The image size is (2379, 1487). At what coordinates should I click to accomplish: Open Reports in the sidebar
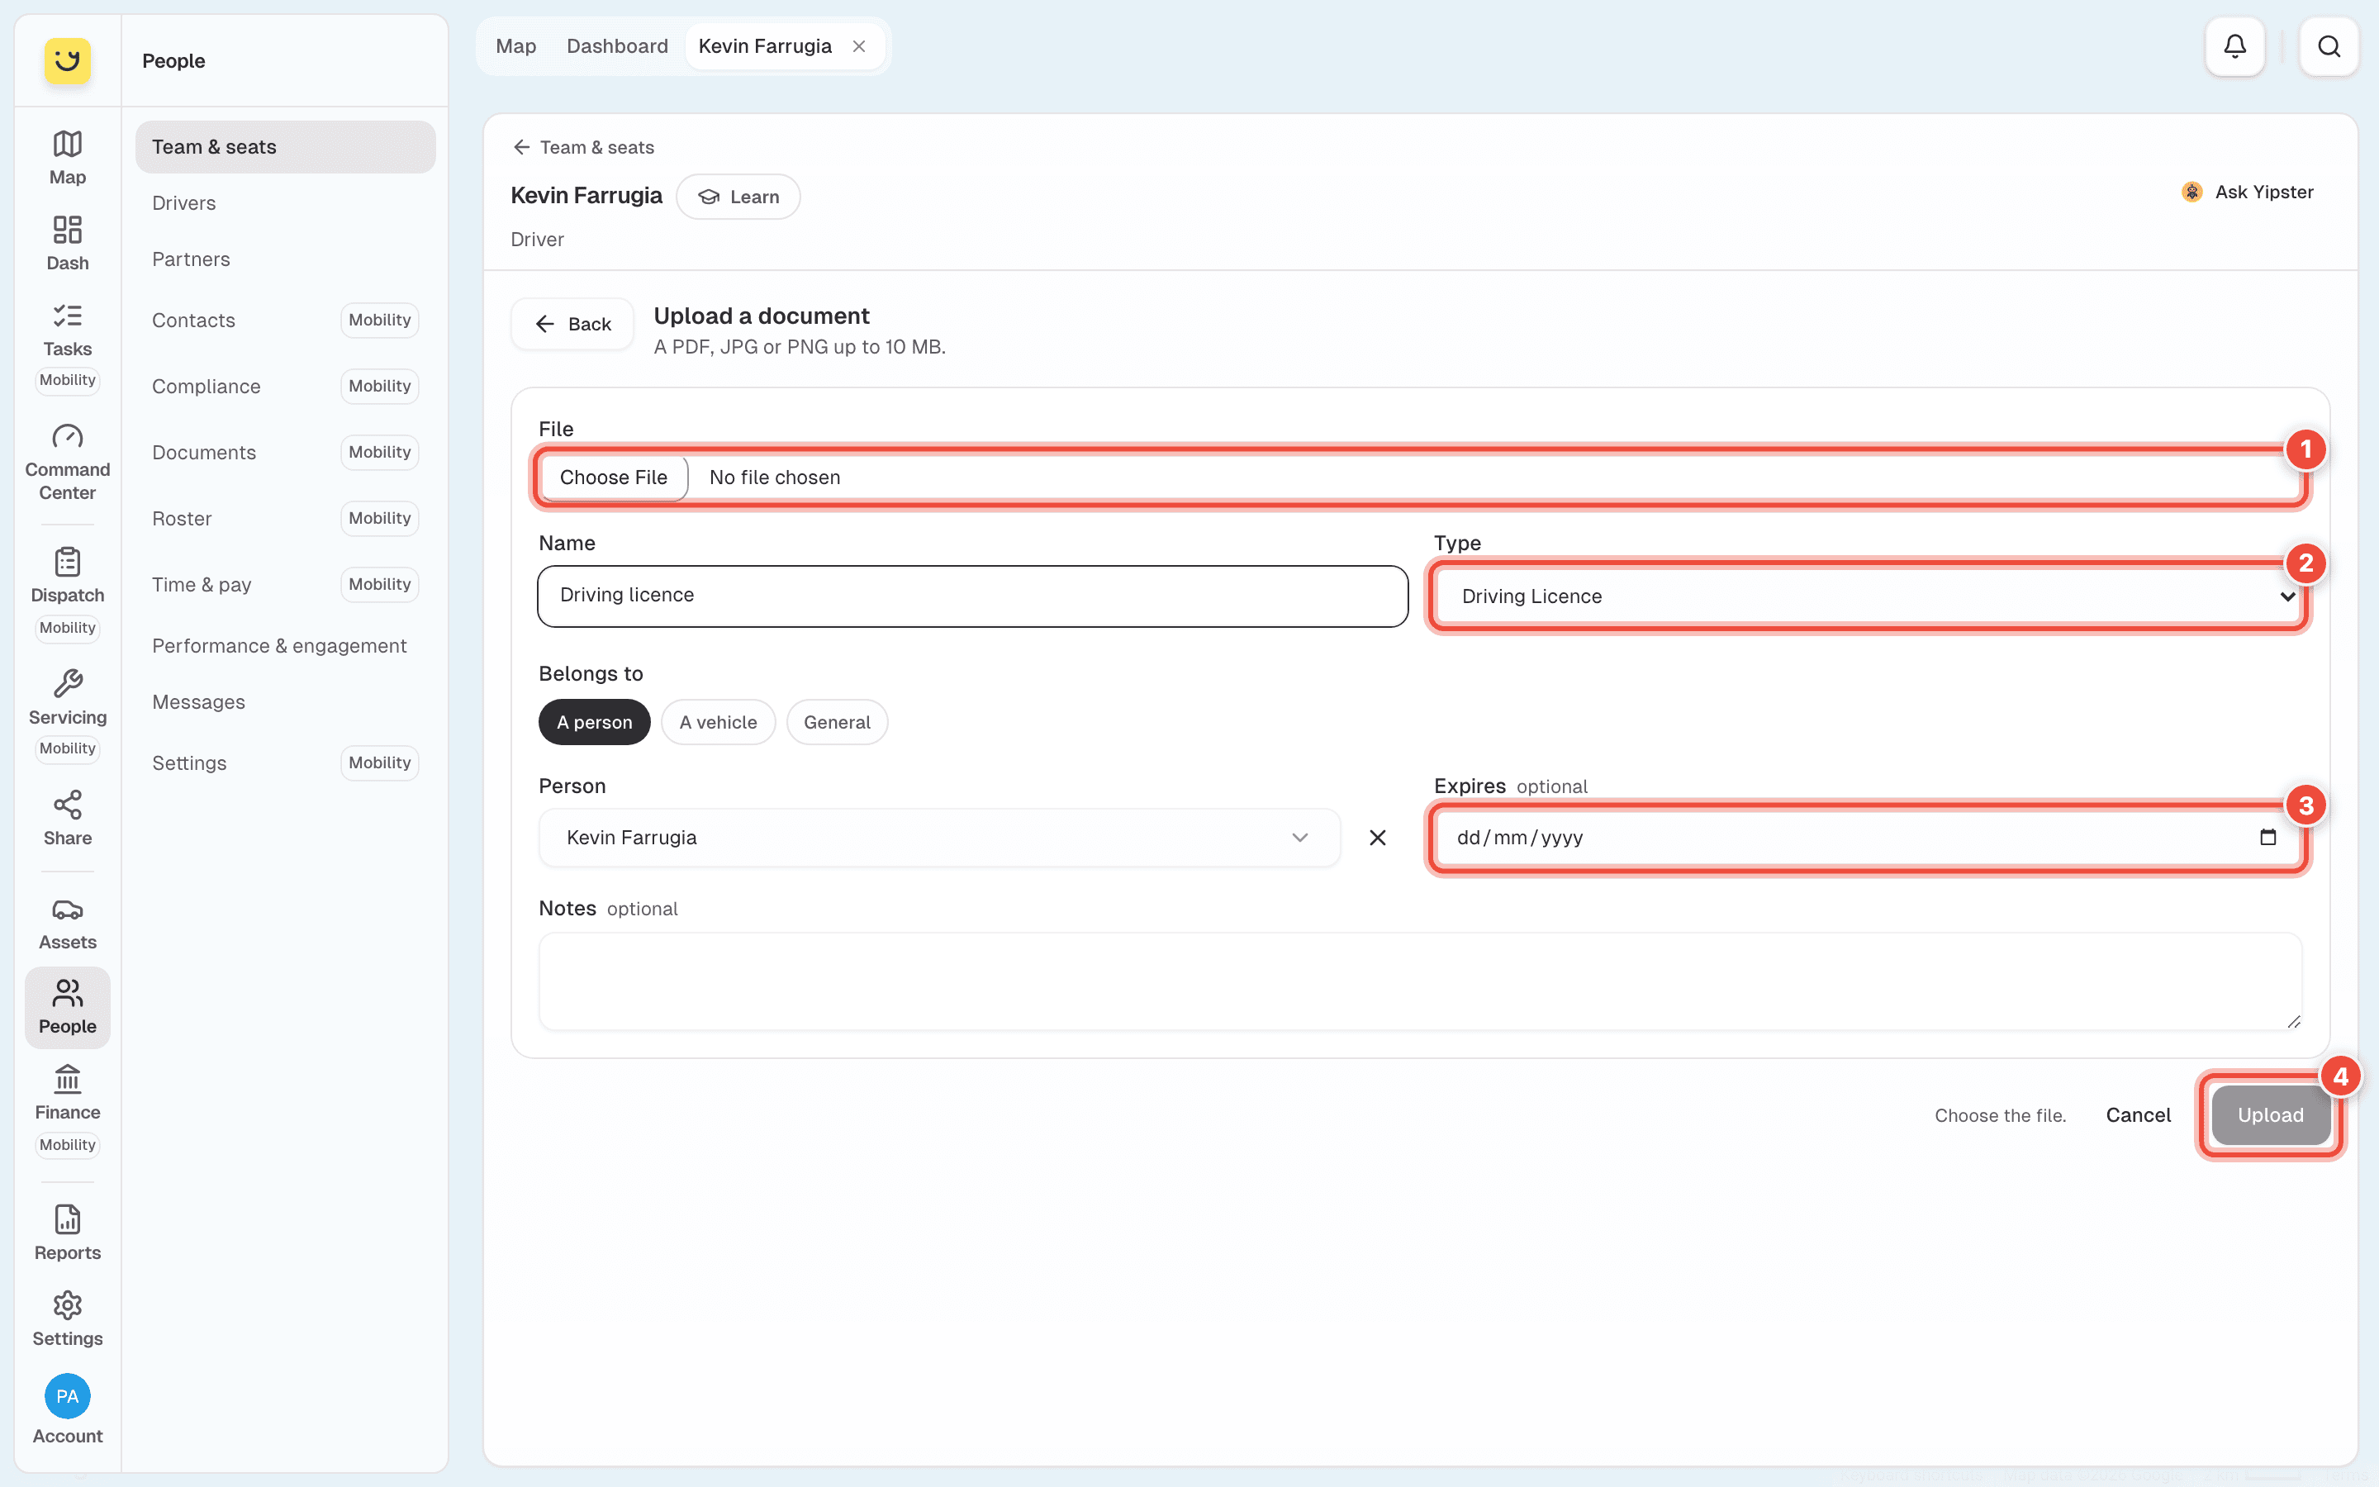point(67,1233)
